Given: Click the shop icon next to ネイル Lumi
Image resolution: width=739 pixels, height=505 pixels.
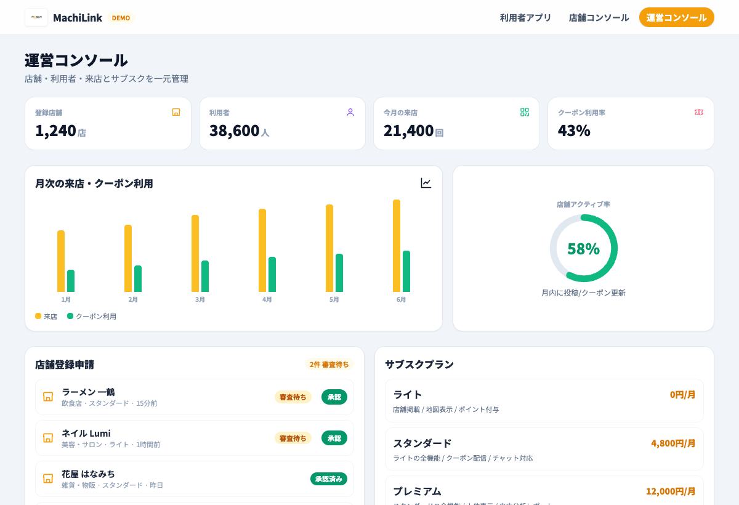Looking at the screenshot, I should (48, 438).
